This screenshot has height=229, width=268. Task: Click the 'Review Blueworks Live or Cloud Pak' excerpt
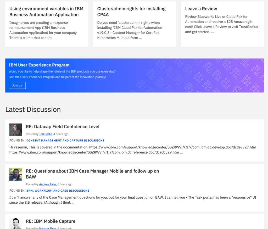221,24
